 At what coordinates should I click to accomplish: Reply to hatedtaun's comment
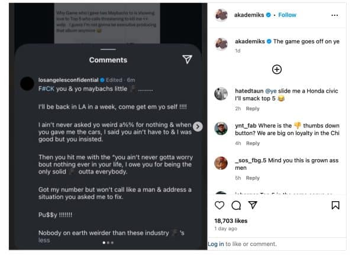tap(253, 109)
